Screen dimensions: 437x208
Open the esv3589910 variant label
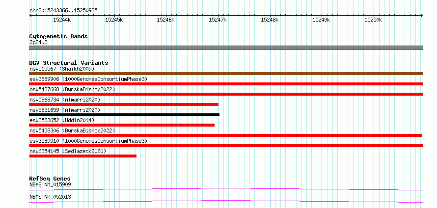[88, 141]
